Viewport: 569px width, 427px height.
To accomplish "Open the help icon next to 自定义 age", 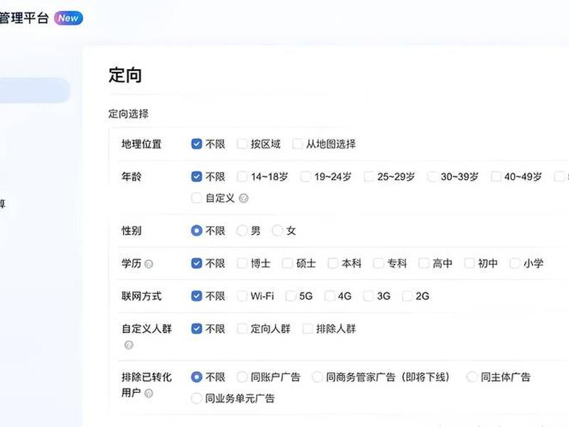I will 244,199.
